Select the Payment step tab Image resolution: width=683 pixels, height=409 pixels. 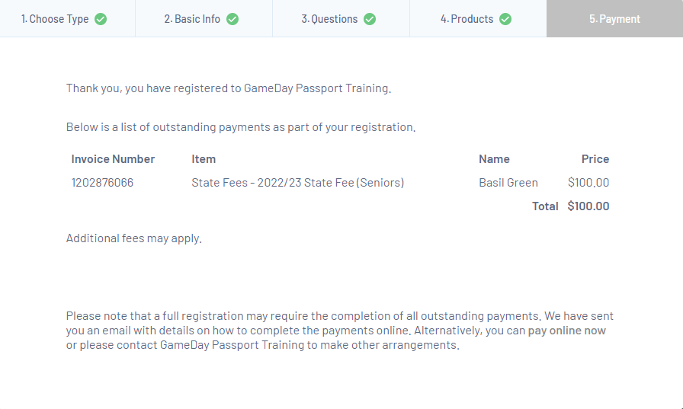(x=614, y=19)
